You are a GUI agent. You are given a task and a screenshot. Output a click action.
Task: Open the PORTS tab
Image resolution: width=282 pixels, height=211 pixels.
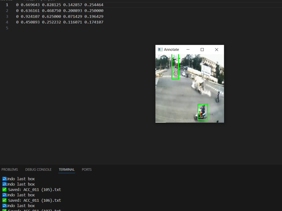coord(87,170)
